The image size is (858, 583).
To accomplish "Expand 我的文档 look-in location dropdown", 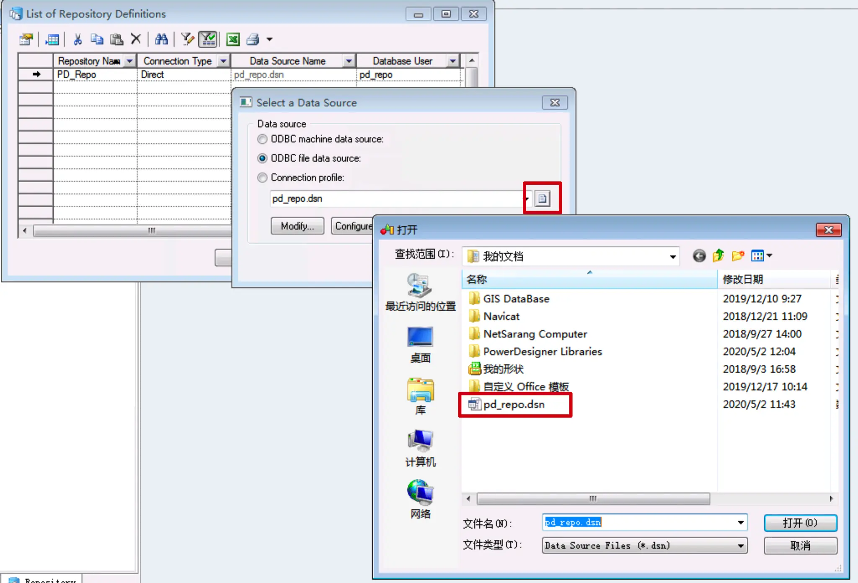I will [672, 256].
